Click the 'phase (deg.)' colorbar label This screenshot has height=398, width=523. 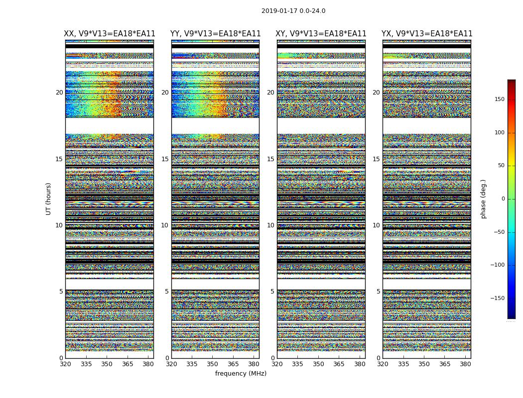[x=483, y=199]
